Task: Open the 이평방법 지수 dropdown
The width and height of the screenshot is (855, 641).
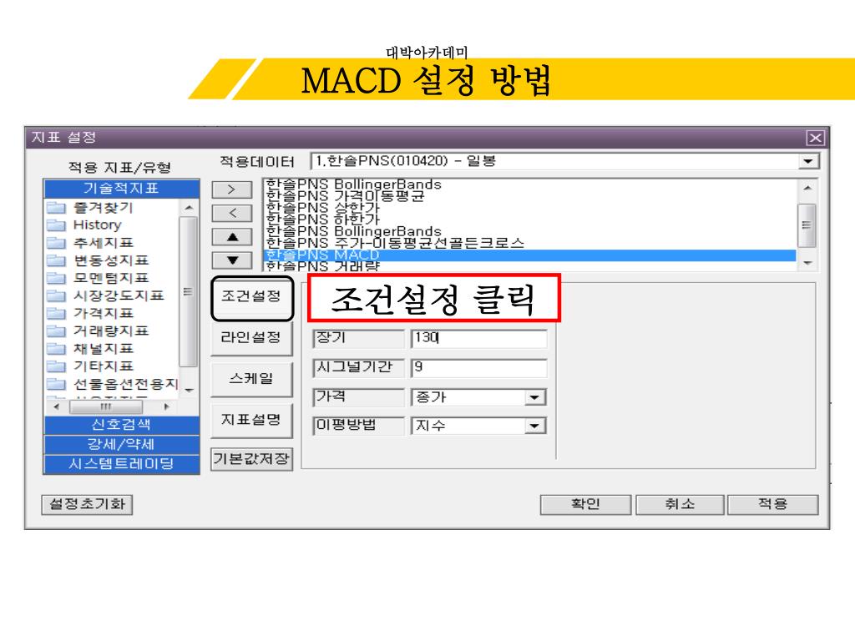Action: tap(534, 426)
